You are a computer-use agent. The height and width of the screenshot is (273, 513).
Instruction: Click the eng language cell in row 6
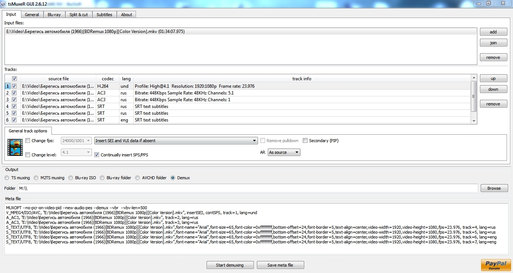[x=126, y=120]
